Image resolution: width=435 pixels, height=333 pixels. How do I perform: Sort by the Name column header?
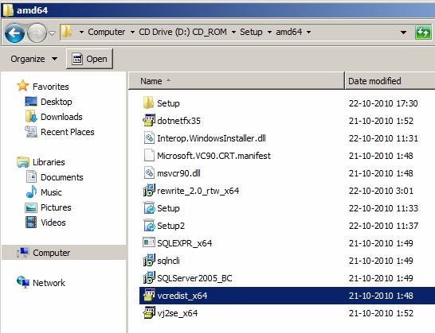click(237, 81)
